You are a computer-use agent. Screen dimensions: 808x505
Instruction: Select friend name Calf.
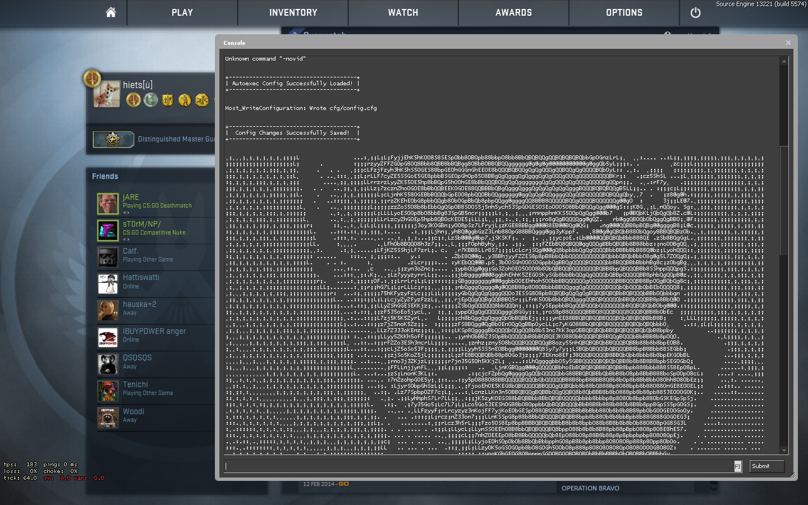(x=130, y=251)
